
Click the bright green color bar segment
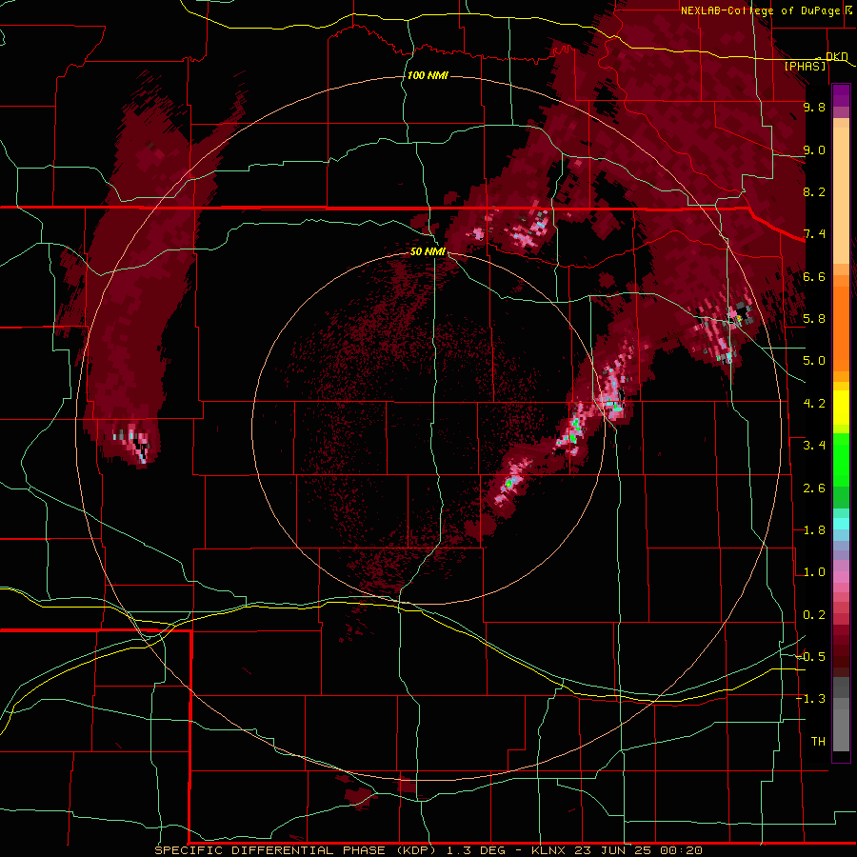point(841,459)
